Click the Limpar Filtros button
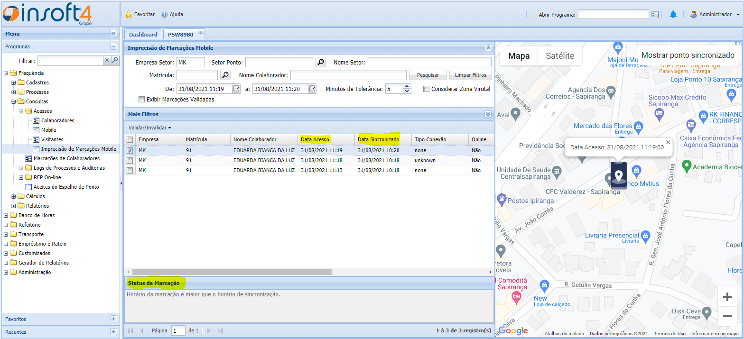This screenshot has width=744, height=339. [471, 75]
